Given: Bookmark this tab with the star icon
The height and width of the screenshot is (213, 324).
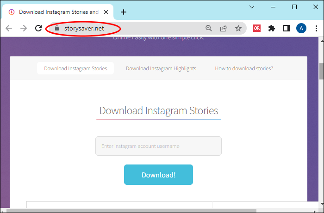Looking at the screenshot, I should tap(238, 28).
